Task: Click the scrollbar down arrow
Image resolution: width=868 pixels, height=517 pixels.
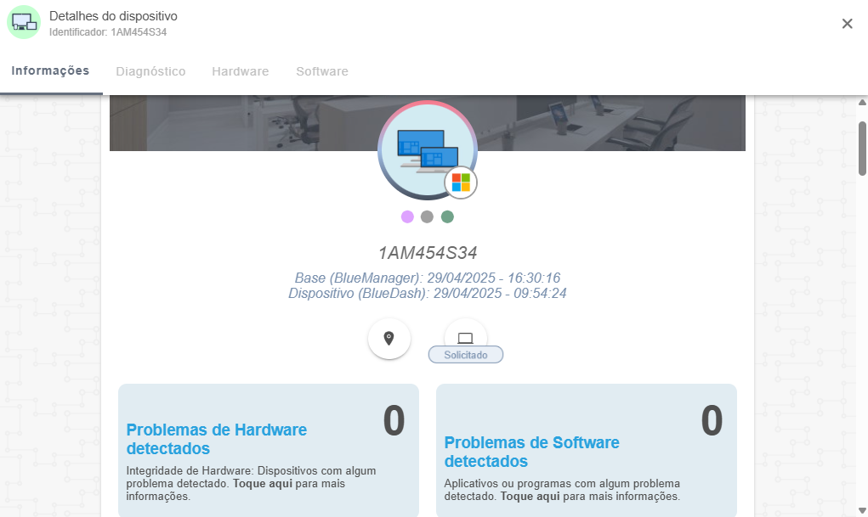Action: click(x=862, y=510)
